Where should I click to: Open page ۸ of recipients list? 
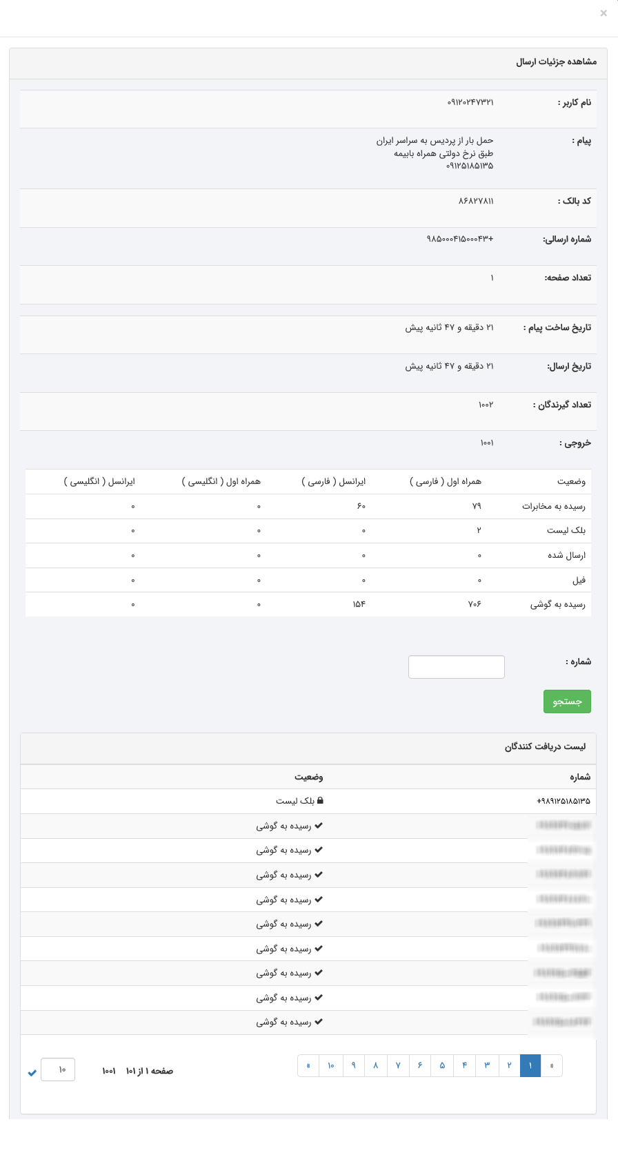376,1066
